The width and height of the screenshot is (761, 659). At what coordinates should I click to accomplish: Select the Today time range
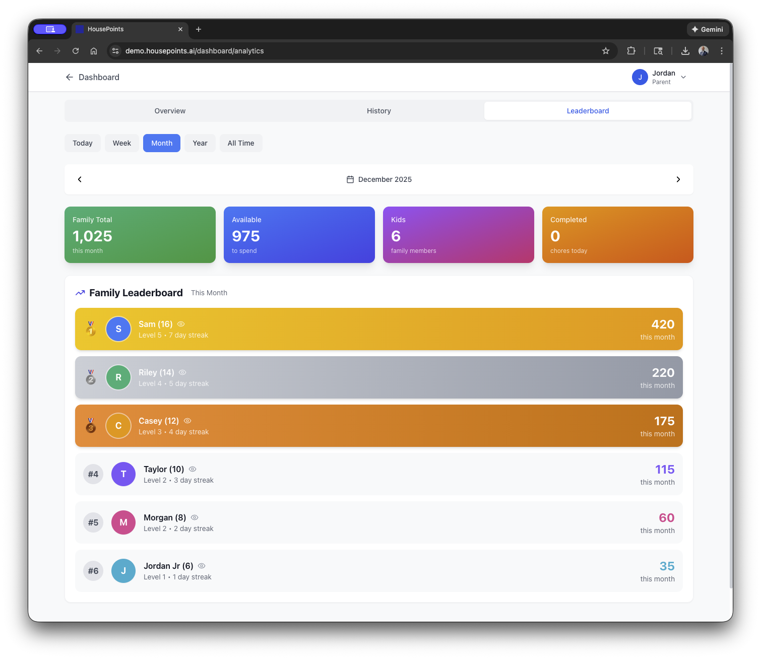(83, 143)
